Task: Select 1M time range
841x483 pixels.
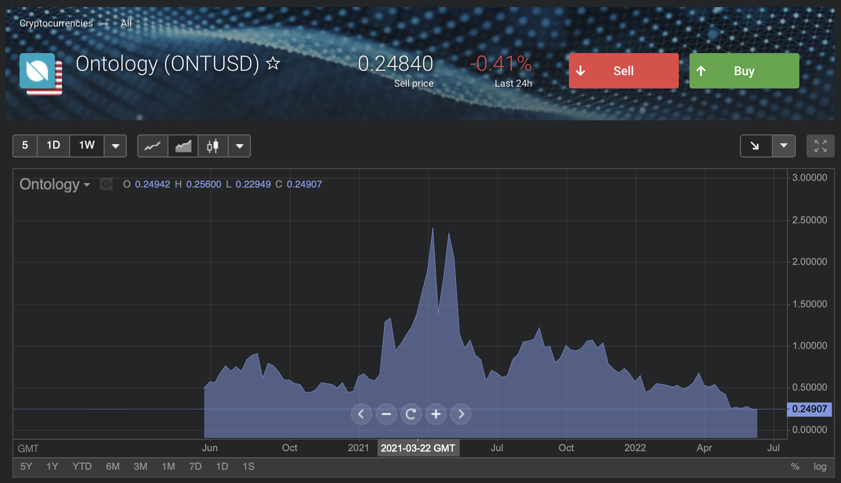Action: (x=168, y=466)
